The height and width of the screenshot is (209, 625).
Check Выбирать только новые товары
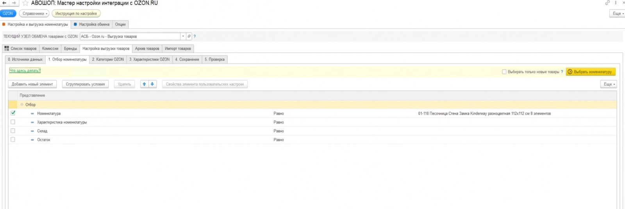coord(504,72)
